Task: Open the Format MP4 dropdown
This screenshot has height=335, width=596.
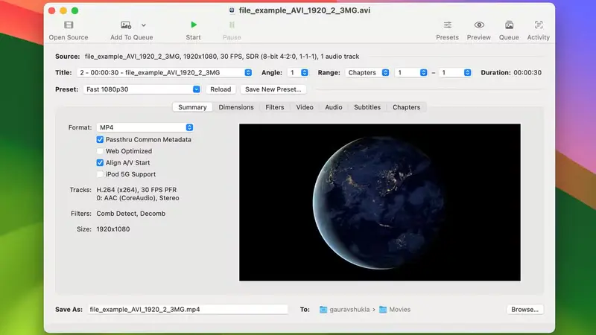Action: pyautogui.click(x=145, y=127)
